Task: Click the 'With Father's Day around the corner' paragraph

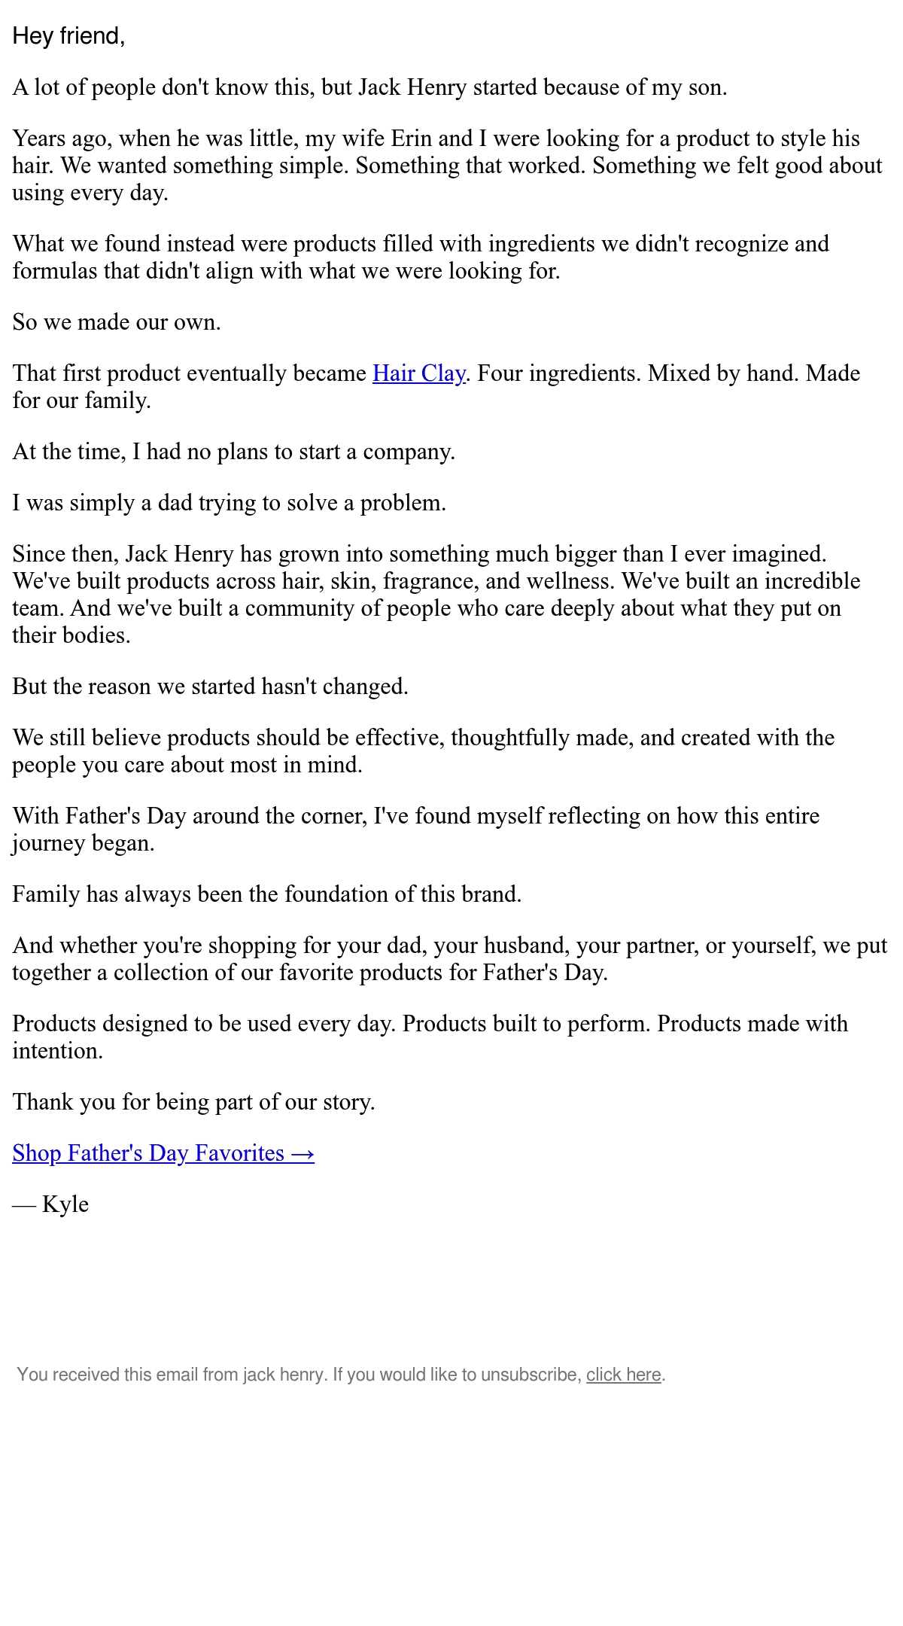Action: click(x=416, y=830)
